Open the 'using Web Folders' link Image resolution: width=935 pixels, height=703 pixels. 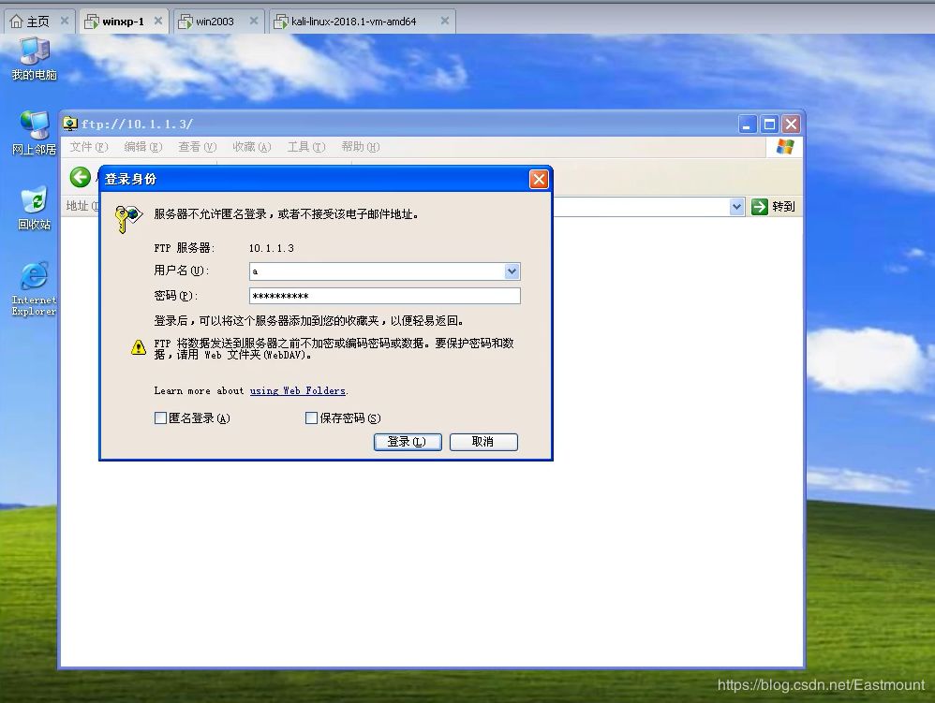298,391
